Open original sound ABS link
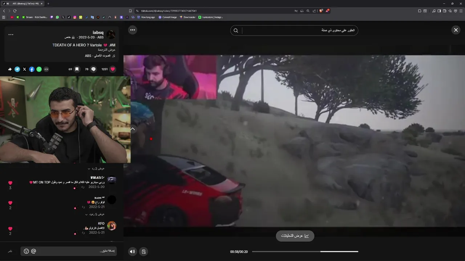 click(x=100, y=56)
